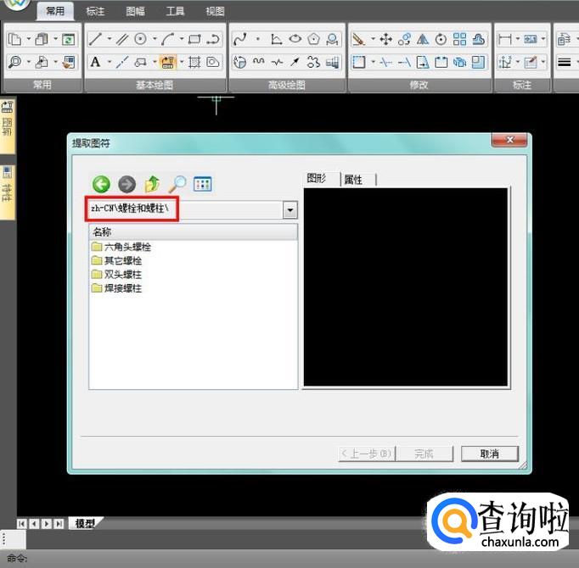
Task: Click the up-one-level folder icon
Action: (152, 184)
